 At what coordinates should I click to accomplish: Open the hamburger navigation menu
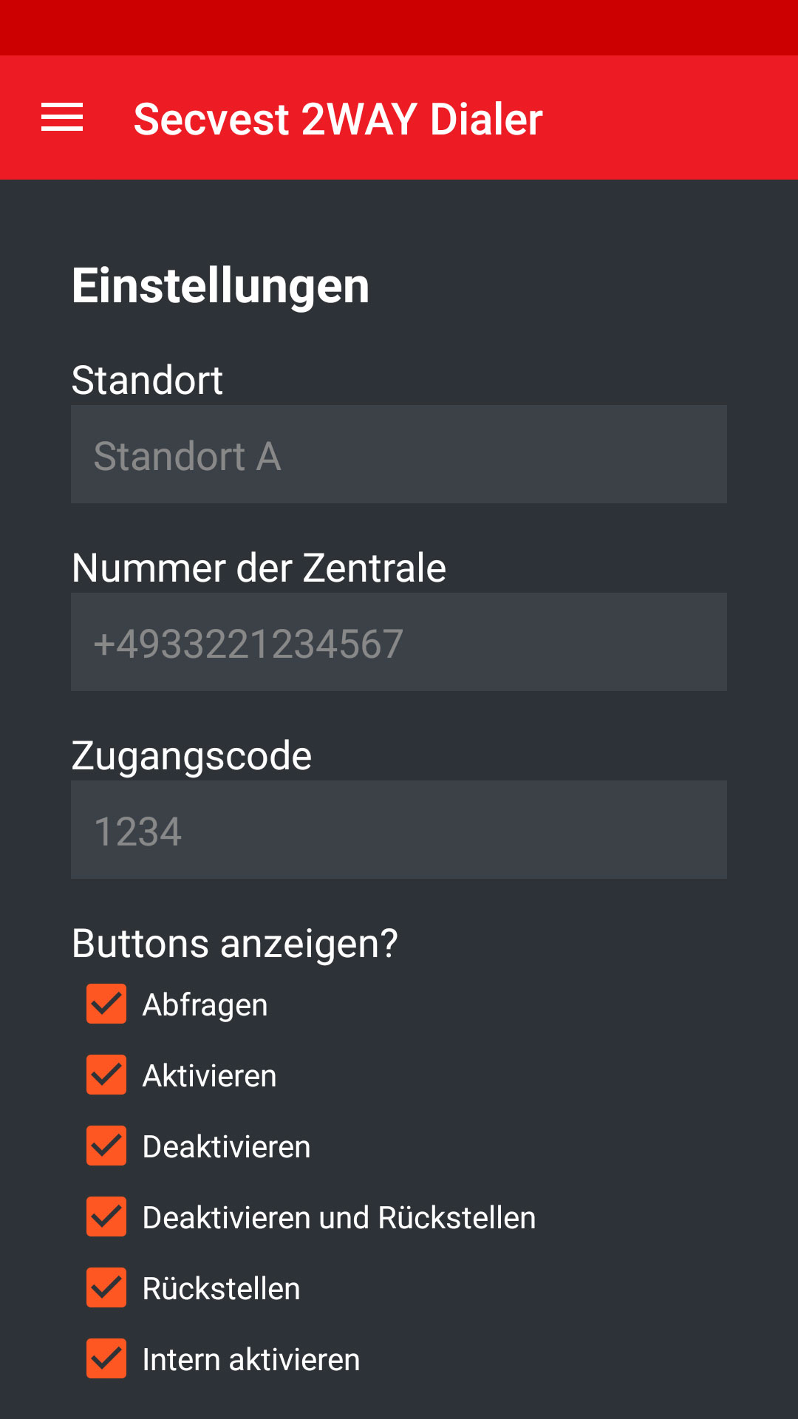click(x=62, y=118)
